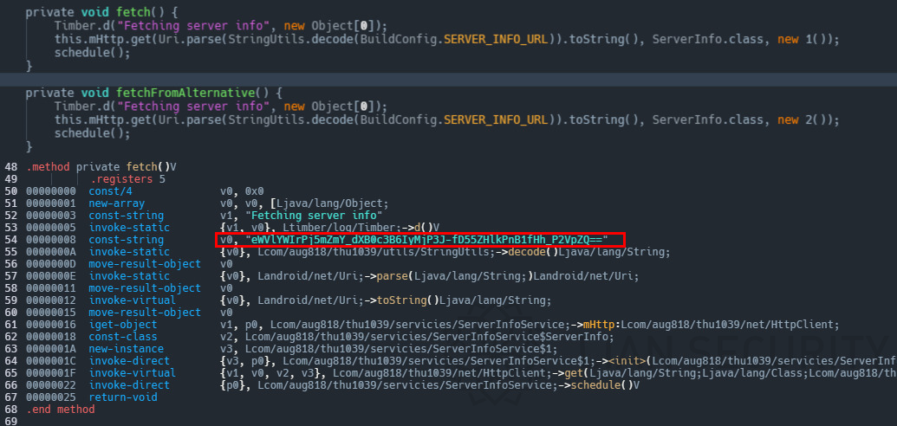Click line number 58

11,288
